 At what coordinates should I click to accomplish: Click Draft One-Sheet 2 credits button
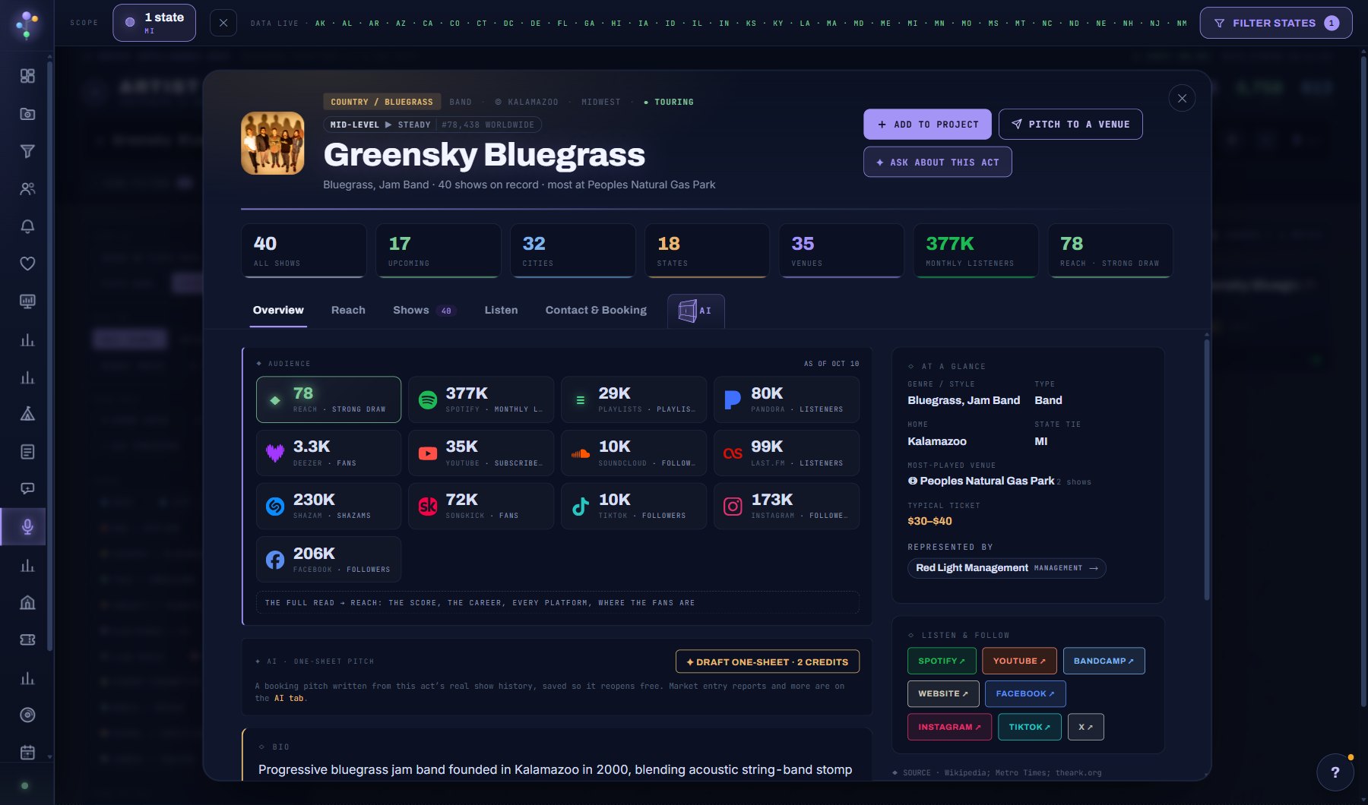tap(768, 661)
